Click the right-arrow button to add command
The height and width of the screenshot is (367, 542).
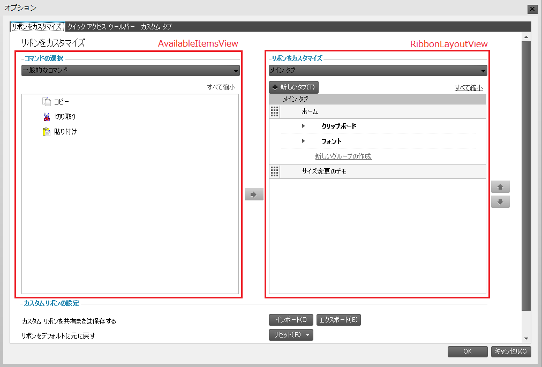253,194
